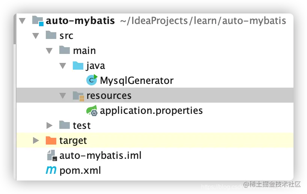Image resolution: width=307 pixels, height=194 pixels.
Task: Select the src label
Action: pos(66,36)
